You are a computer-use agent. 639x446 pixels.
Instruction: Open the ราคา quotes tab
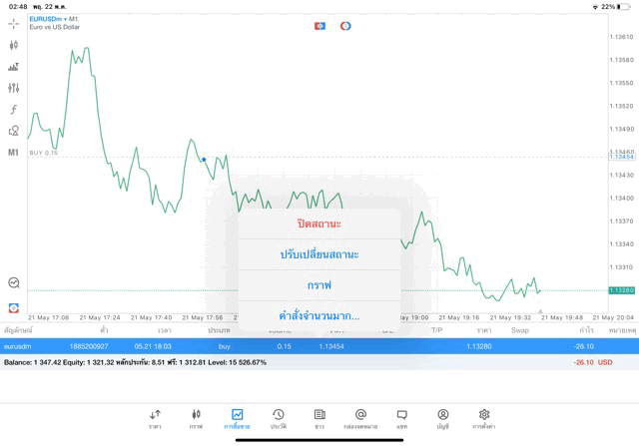click(155, 419)
